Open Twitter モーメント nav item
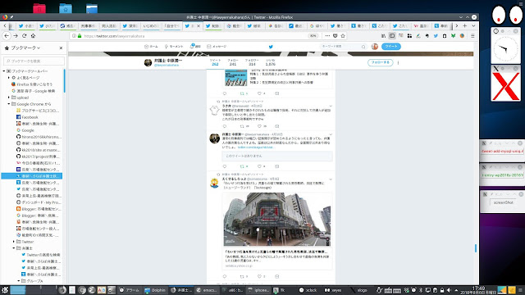525x295 pixels. pos(174,47)
